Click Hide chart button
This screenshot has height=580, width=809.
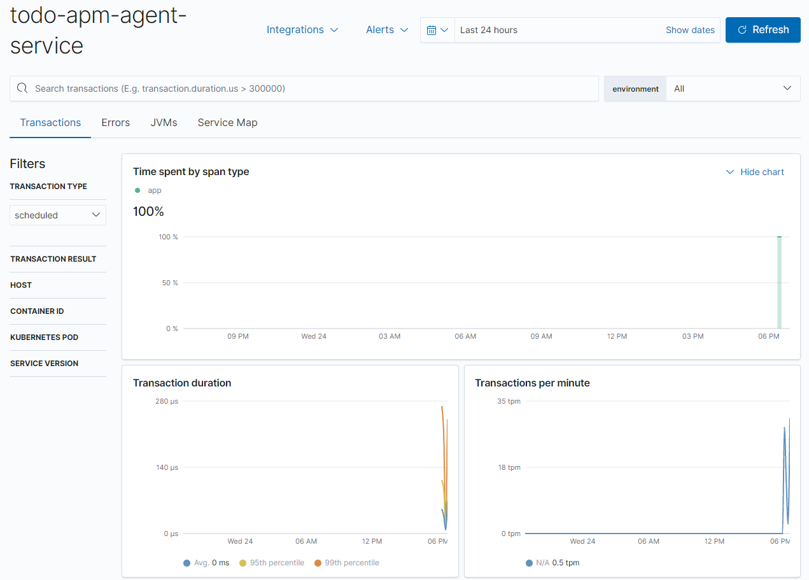[x=756, y=172]
